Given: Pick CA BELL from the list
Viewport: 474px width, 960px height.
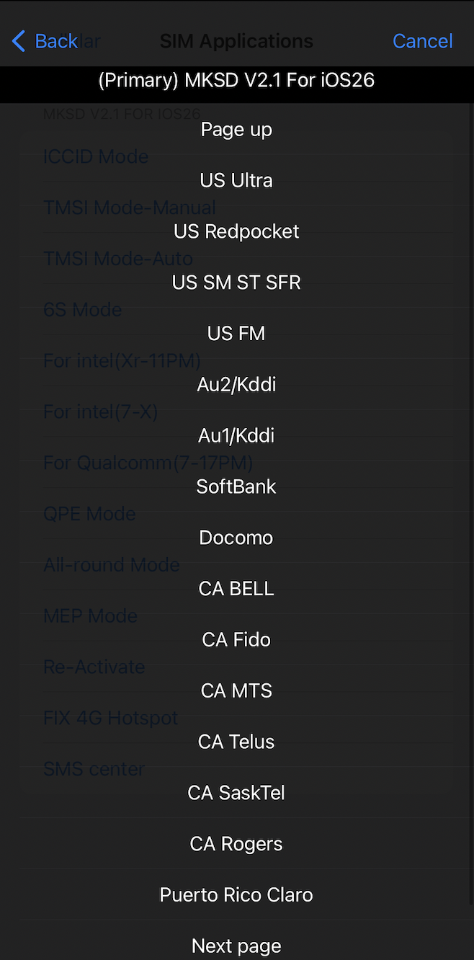Looking at the screenshot, I should (x=236, y=589).
